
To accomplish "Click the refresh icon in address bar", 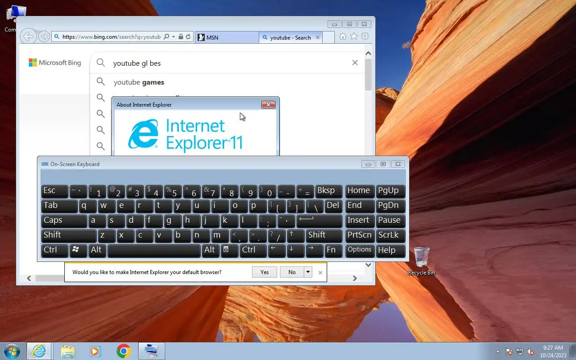I will click(x=188, y=37).
